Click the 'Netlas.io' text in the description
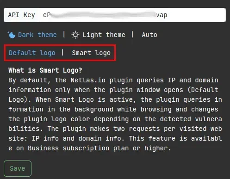The image size is (230, 179). pos(88,80)
